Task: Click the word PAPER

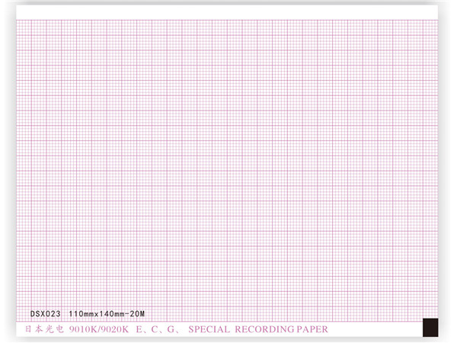Action: coord(315,329)
